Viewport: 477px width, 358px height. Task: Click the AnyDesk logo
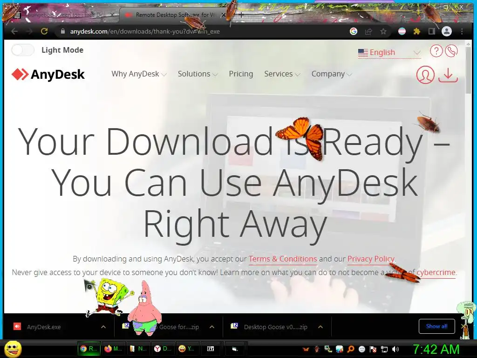(48, 74)
